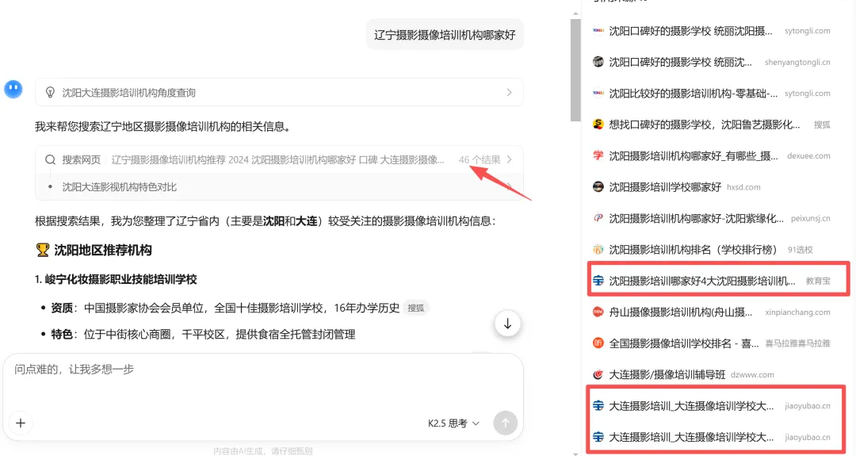Open 想找口碑好的摄影学校 搜狐 result
Image resolution: width=856 pixels, height=456 pixels.
pyautogui.click(x=711, y=125)
